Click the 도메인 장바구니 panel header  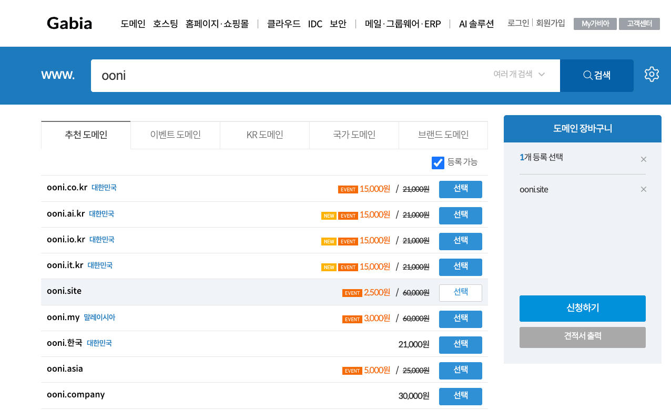point(583,129)
